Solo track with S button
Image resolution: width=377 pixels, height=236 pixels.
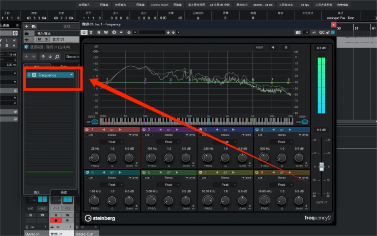[x=46, y=39]
